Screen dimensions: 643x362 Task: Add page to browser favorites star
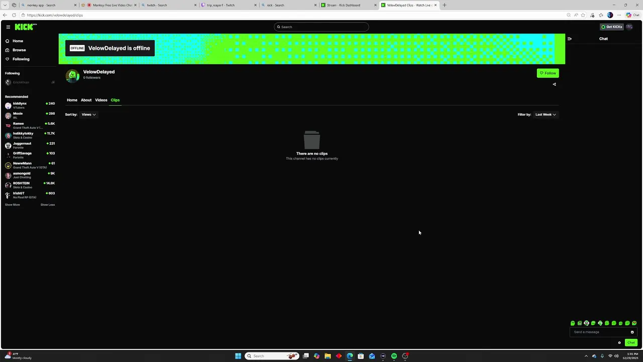[584, 15]
